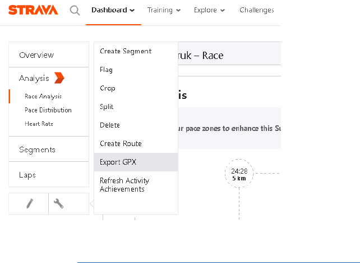Open Pace Distribution analysis
The image size is (360, 263).
coord(48,110)
